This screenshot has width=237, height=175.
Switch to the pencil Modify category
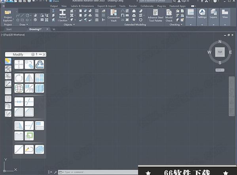[8, 61]
